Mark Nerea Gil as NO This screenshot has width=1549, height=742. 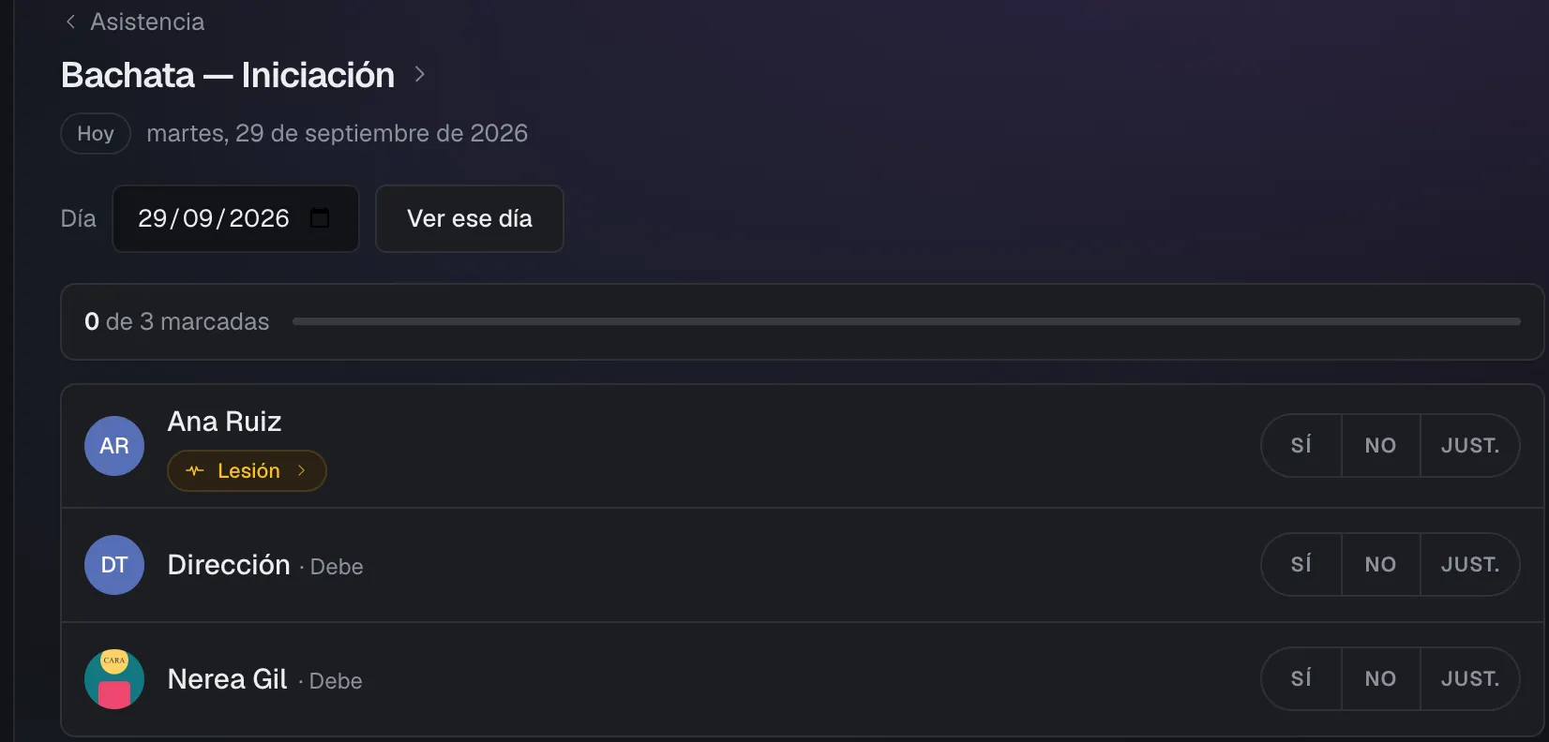(1380, 679)
